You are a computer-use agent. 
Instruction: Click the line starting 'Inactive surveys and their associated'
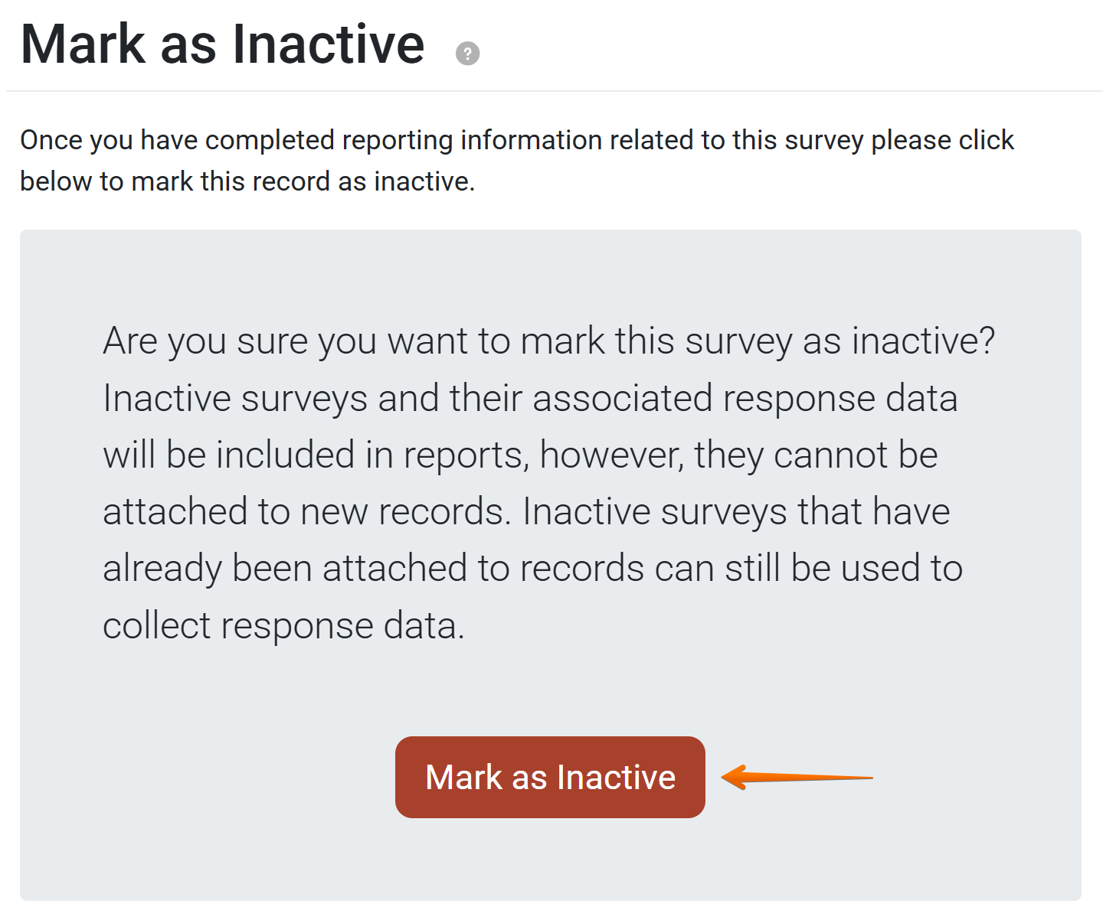530,398
